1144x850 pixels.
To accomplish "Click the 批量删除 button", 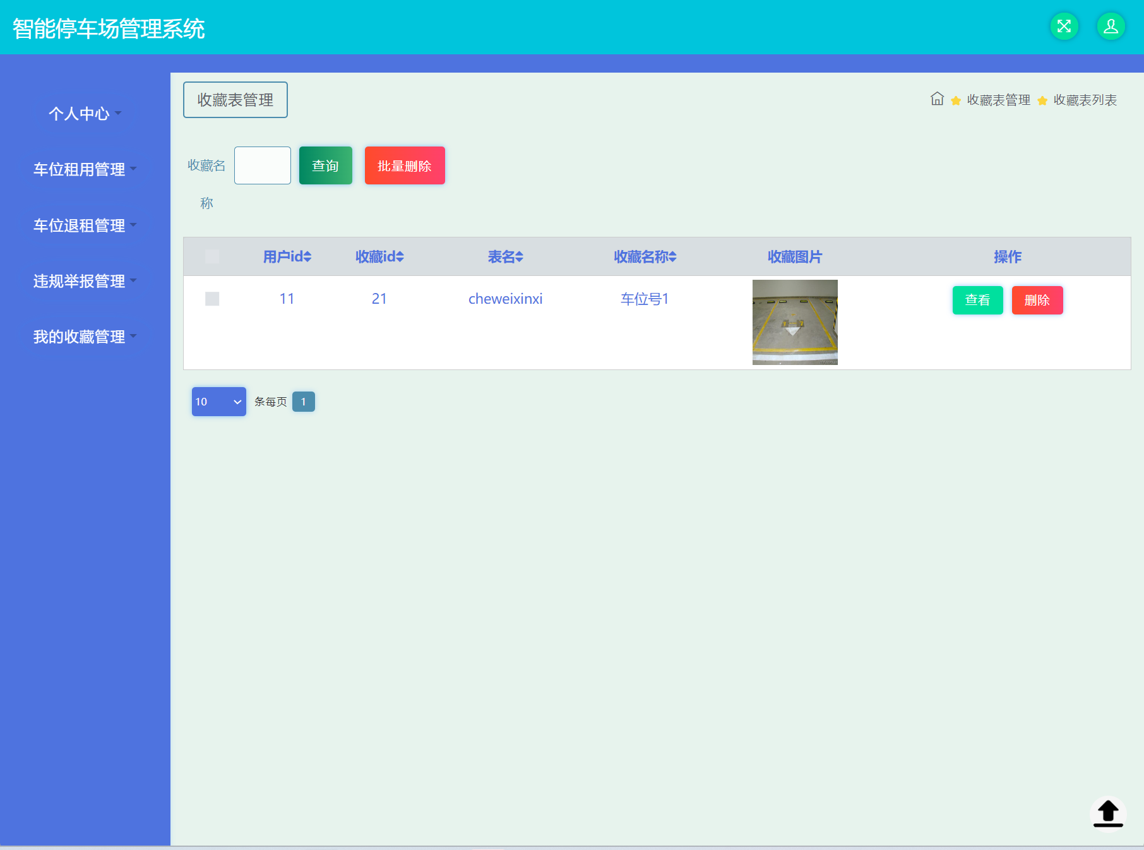I will coord(405,165).
